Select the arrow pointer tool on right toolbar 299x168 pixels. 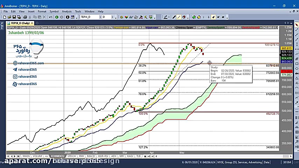(297, 25)
